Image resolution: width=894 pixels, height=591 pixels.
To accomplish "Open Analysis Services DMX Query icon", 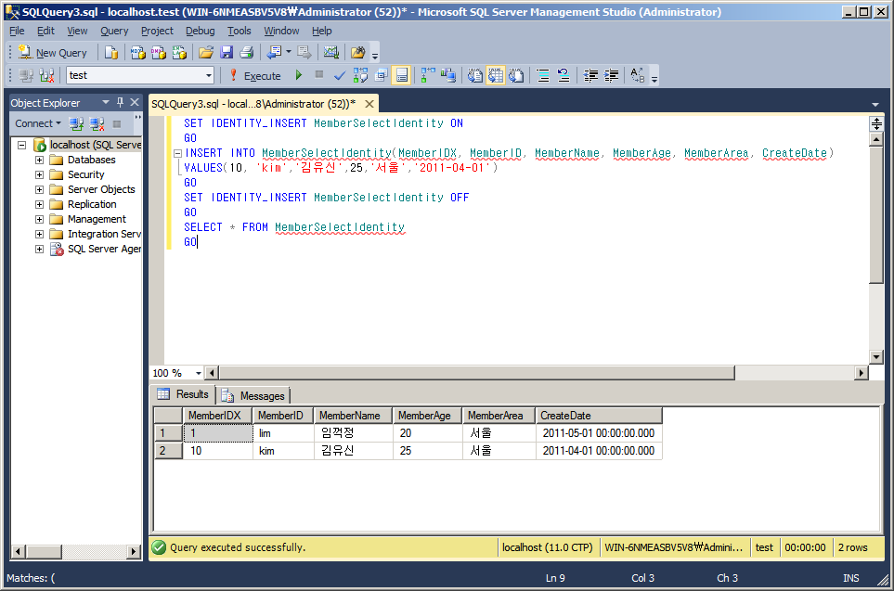I will (159, 53).
